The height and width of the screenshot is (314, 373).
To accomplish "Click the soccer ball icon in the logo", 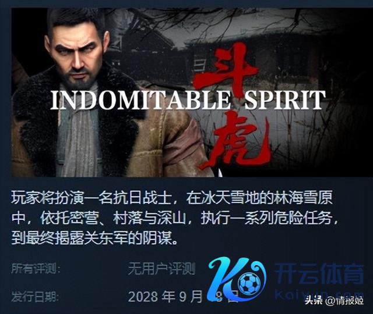I will (x=249, y=283).
